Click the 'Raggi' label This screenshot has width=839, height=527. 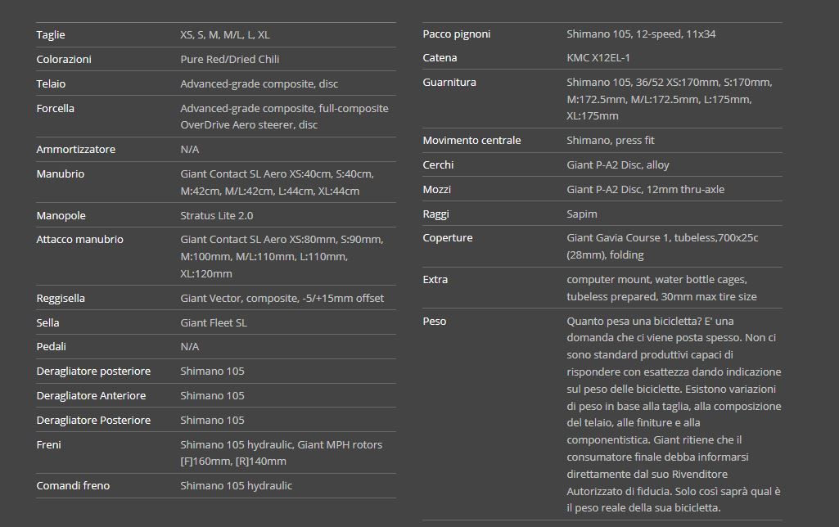click(435, 214)
